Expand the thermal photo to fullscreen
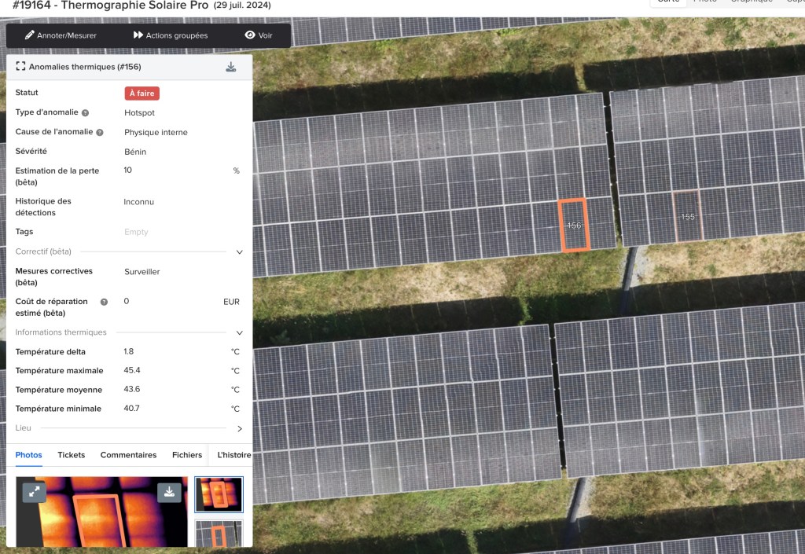This screenshot has width=805, height=554. 34,492
